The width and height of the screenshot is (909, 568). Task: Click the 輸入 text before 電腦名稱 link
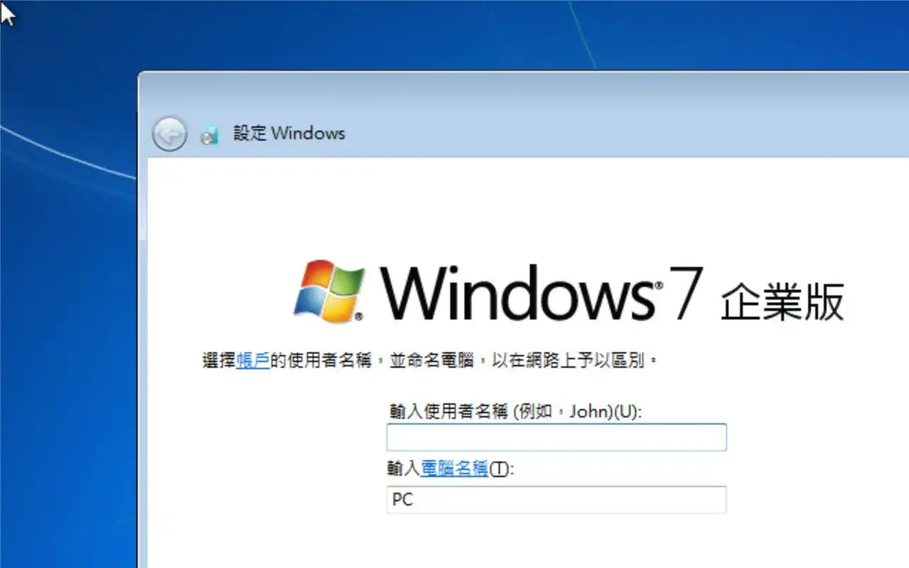405,469
